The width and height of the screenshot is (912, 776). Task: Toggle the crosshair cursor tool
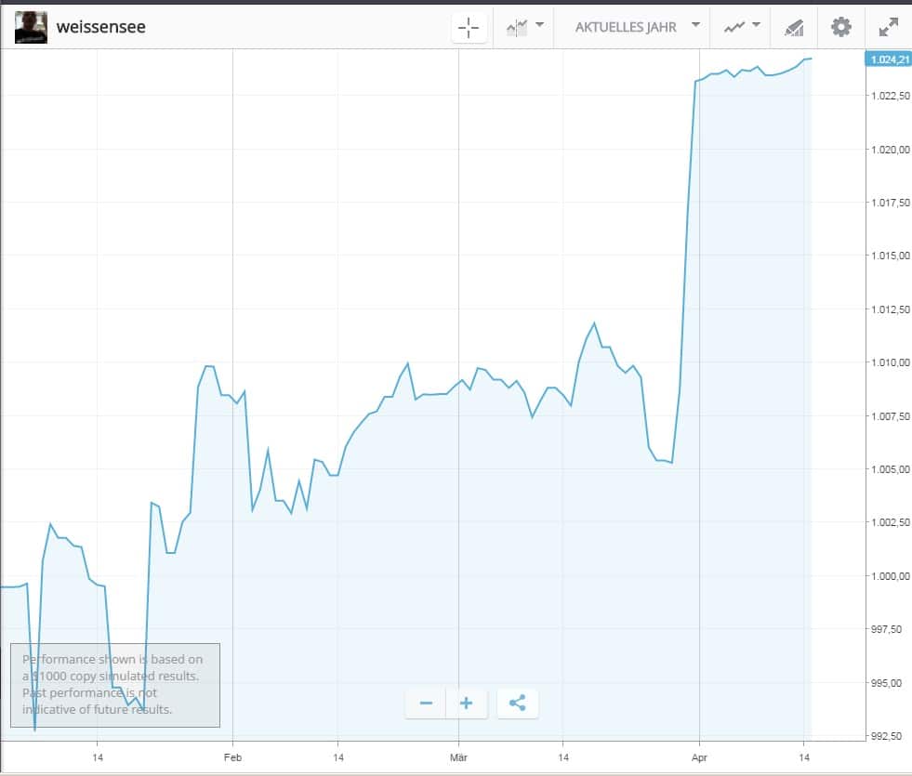469,27
